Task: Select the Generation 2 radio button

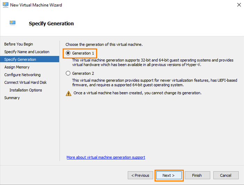Action: click(x=68, y=74)
